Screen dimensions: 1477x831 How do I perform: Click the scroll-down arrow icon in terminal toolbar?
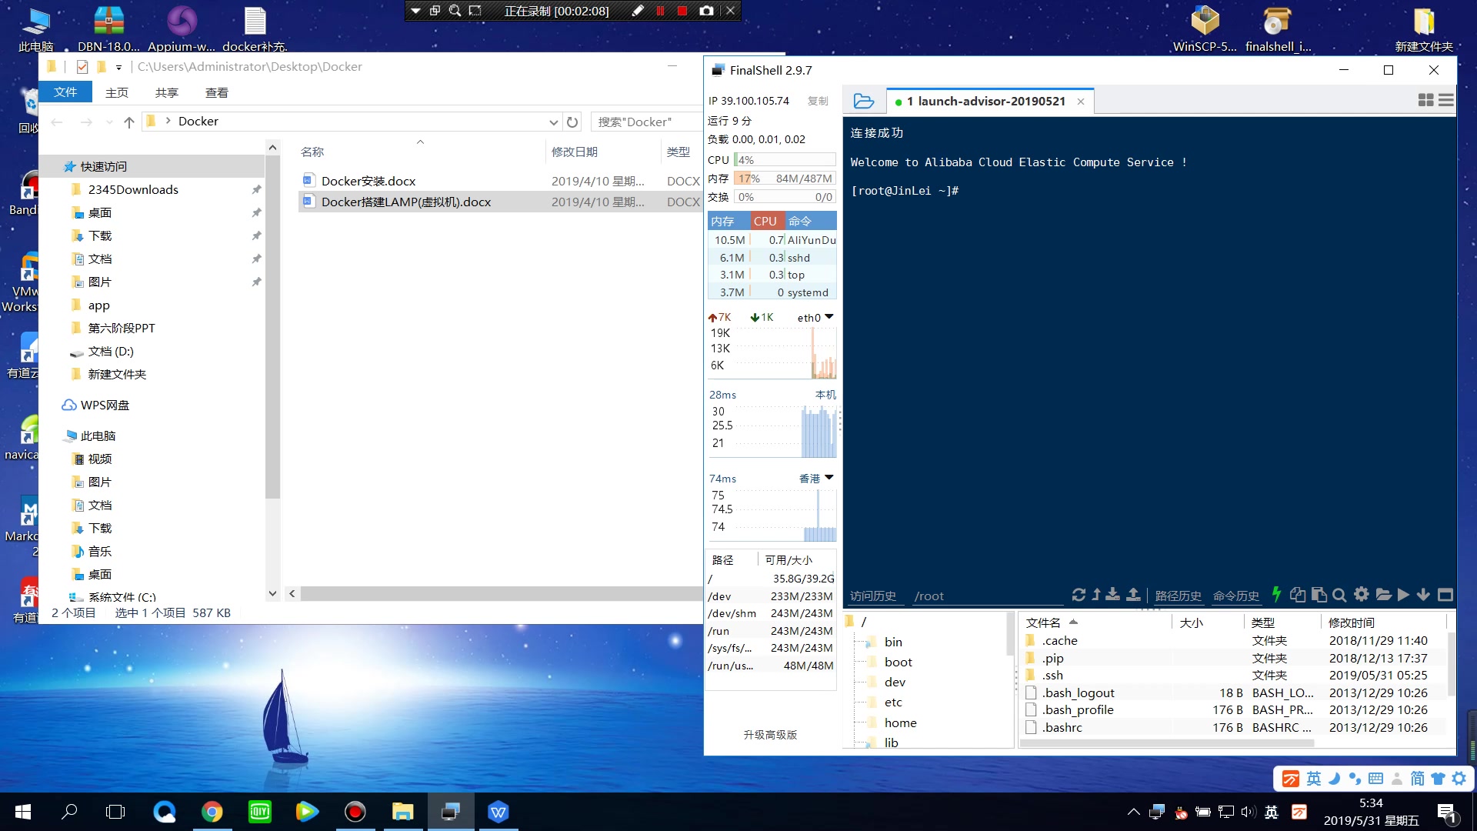pyautogui.click(x=1423, y=595)
